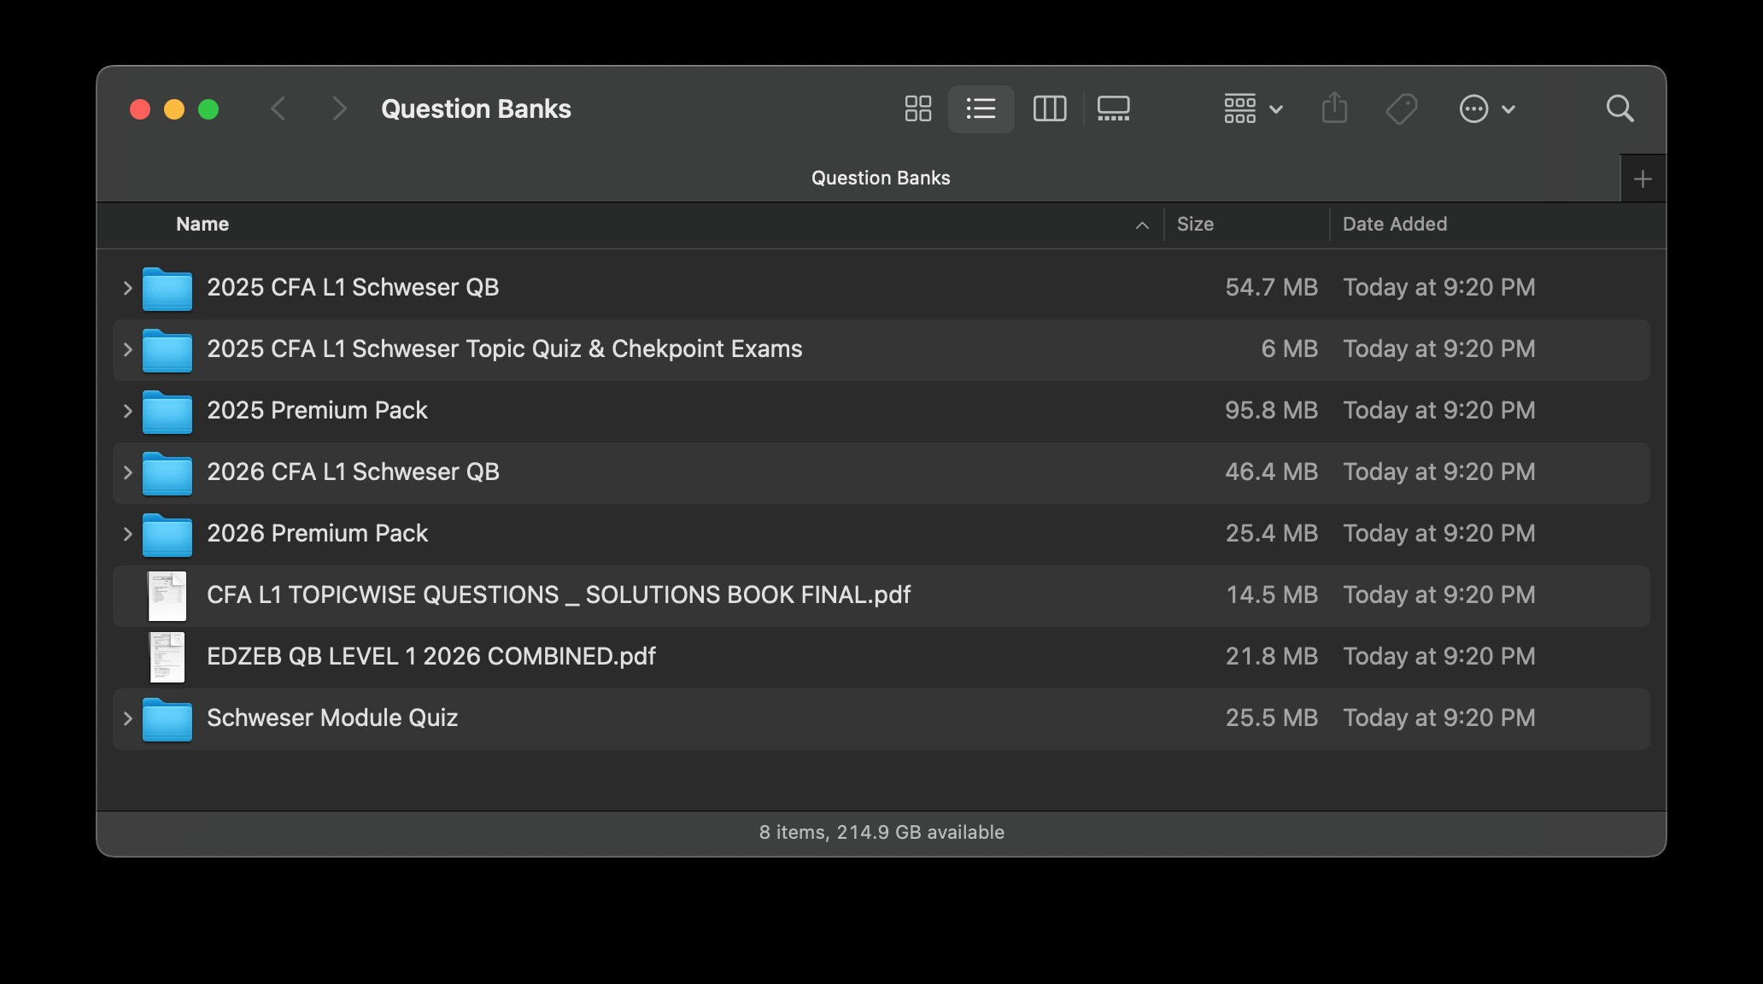Expand the 2026 CFA L1 Schweser QB folder

[127, 472]
